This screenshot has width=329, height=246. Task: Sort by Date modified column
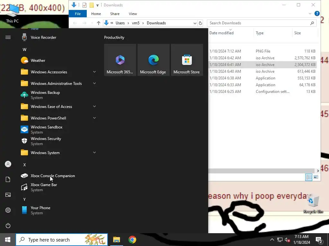(221, 33)
